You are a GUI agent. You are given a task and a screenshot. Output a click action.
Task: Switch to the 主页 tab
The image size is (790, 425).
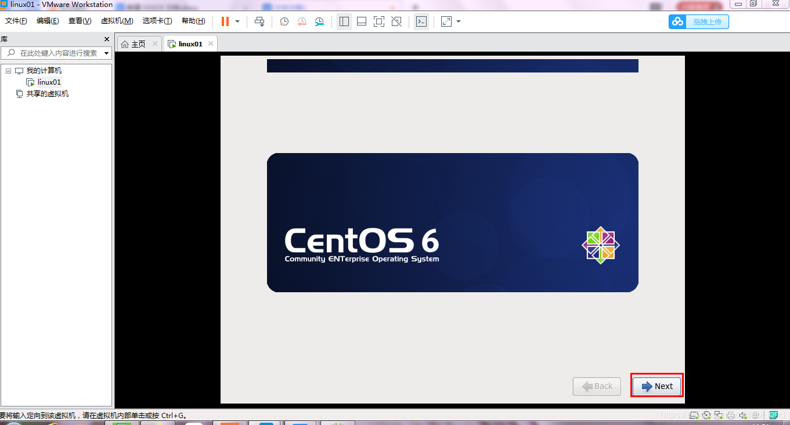(139, 44)
